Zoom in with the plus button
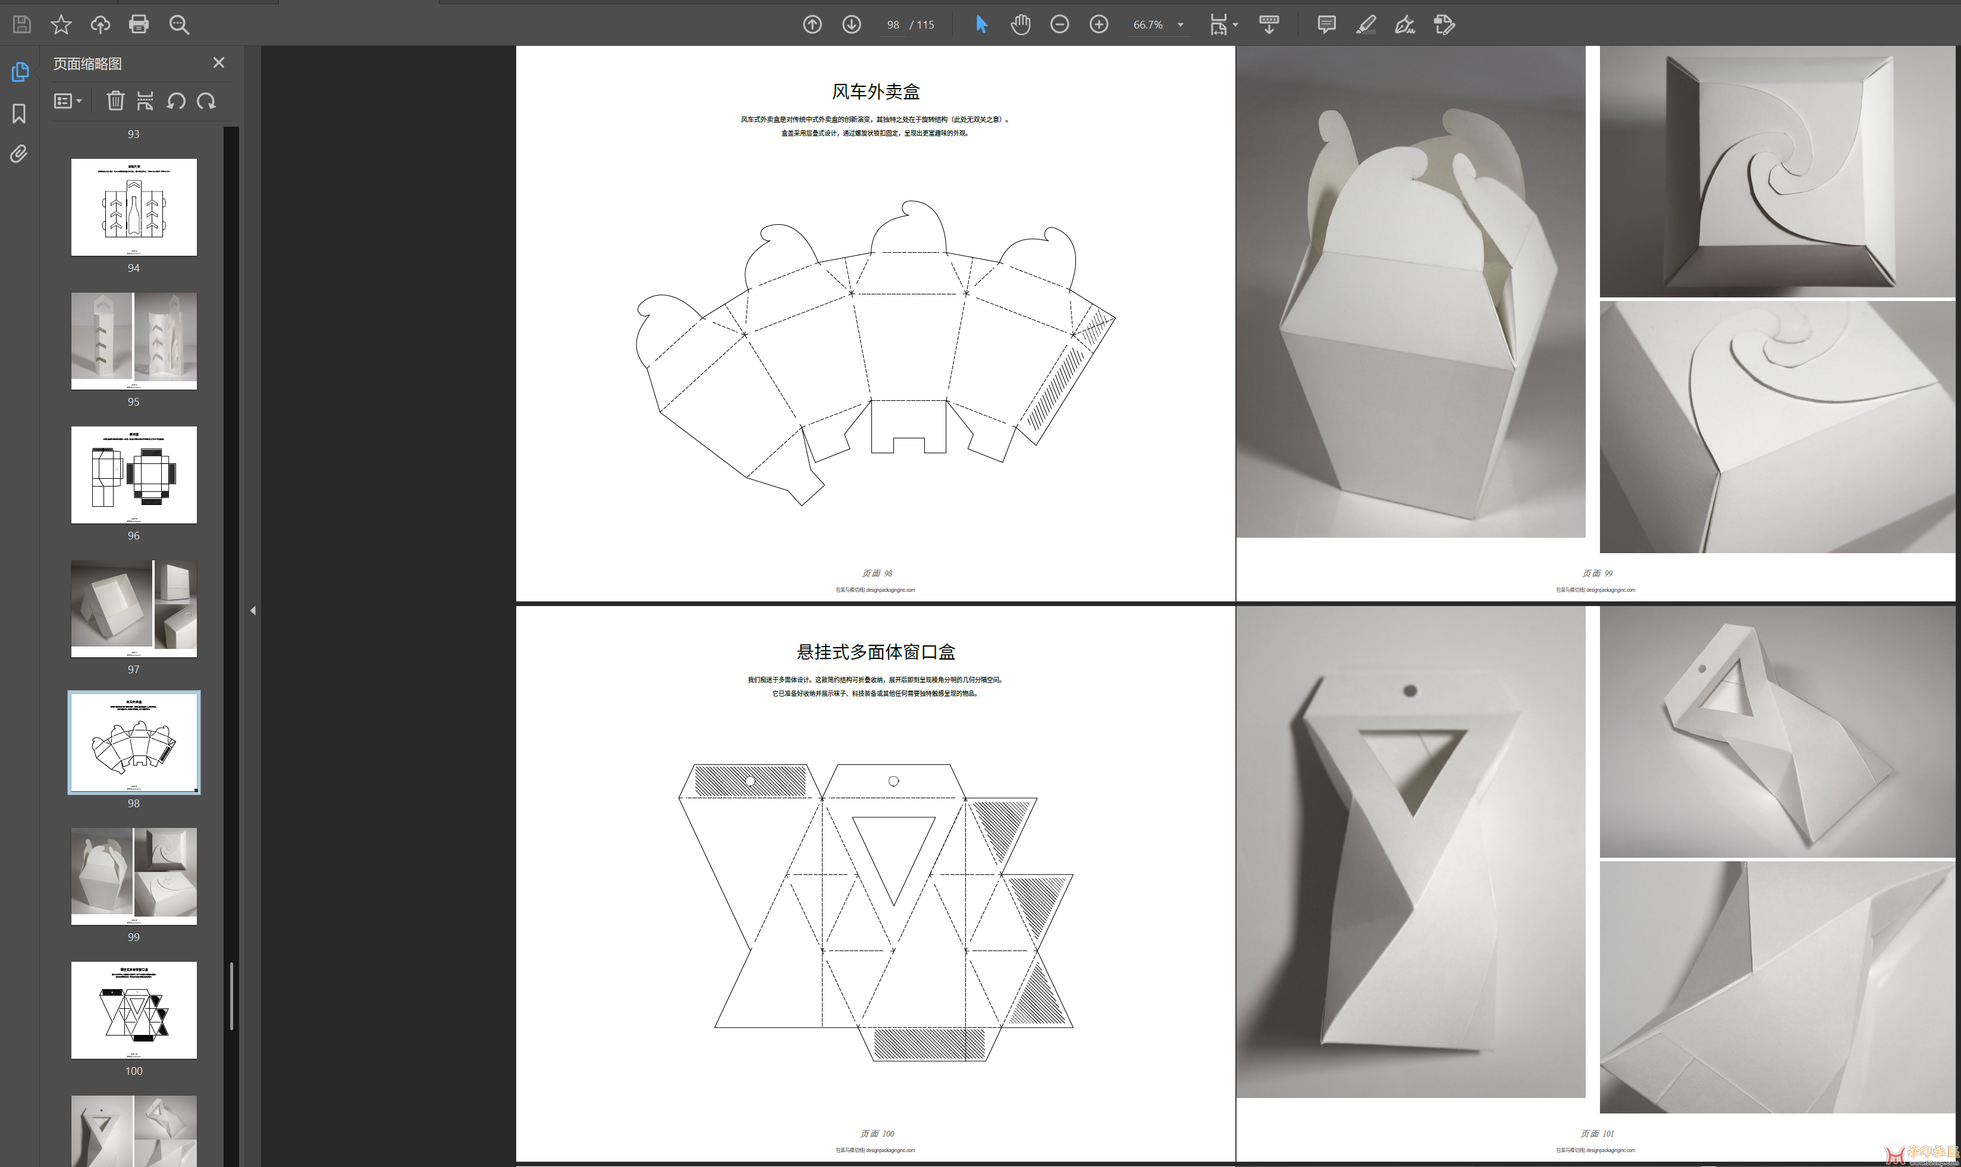The width and height of the screenshot is (1961, 1167). 1099,24
